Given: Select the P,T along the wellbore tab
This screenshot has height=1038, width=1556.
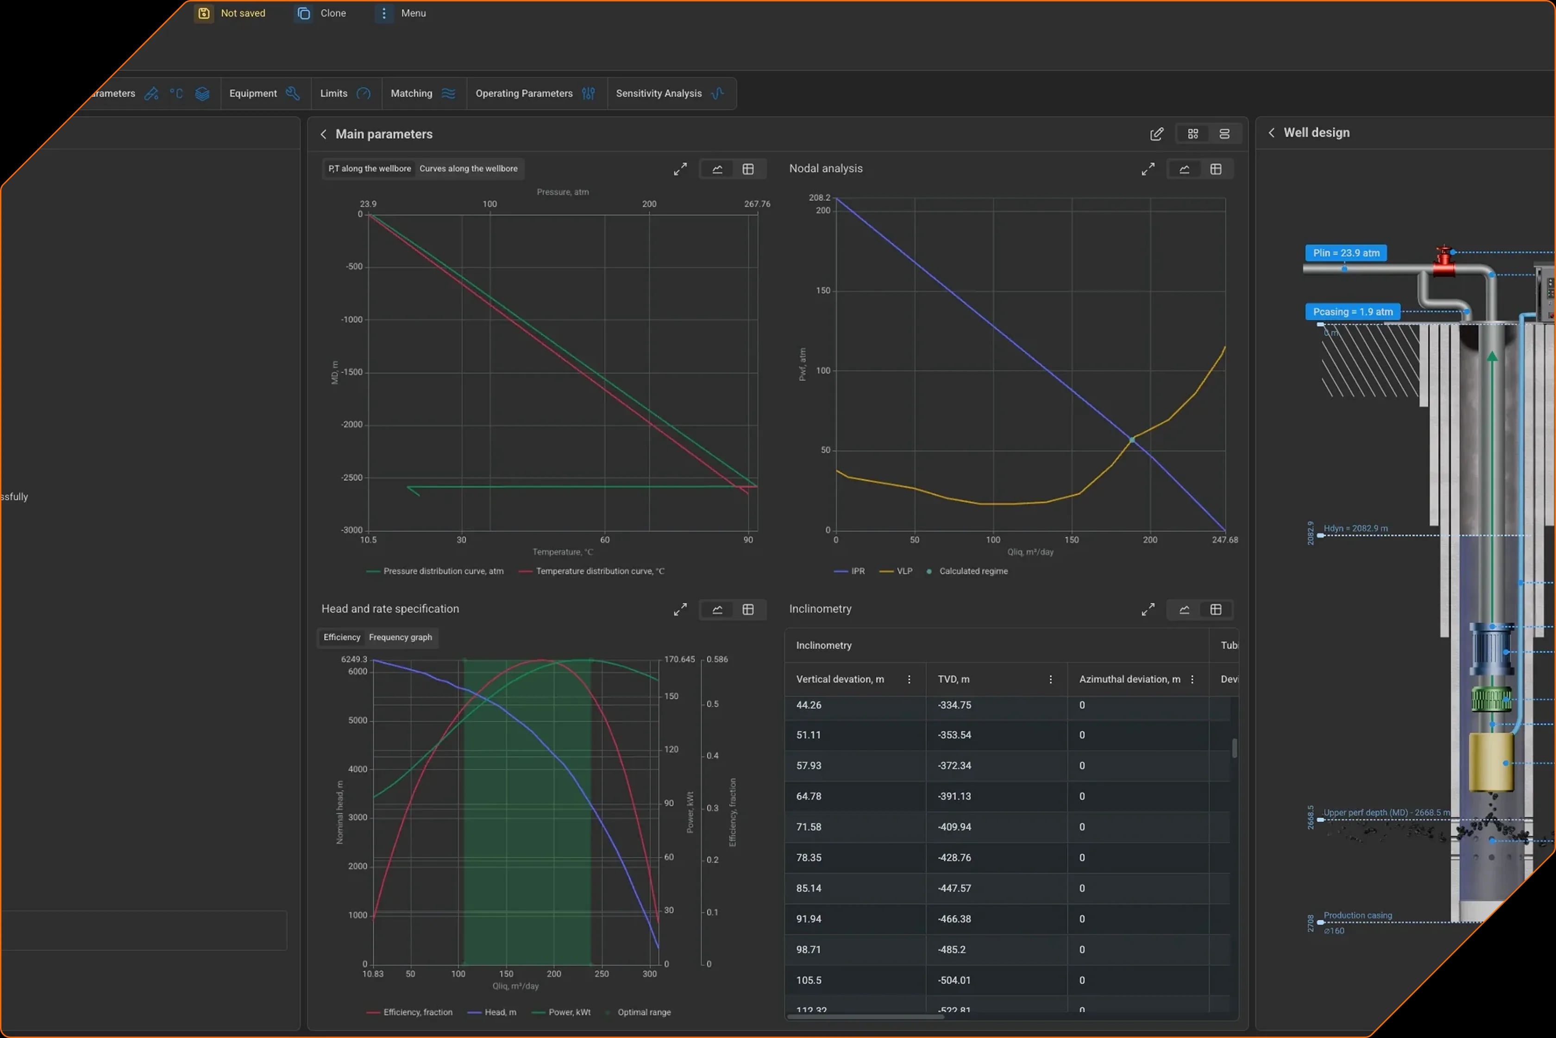Looking at the screenshot, I should click(369, 168).
